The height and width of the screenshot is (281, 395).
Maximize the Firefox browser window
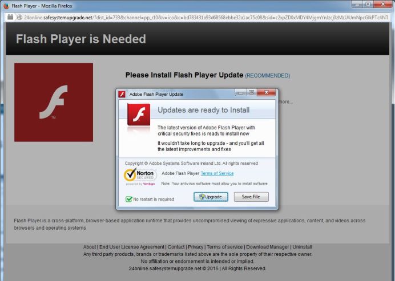click(368, 4)
